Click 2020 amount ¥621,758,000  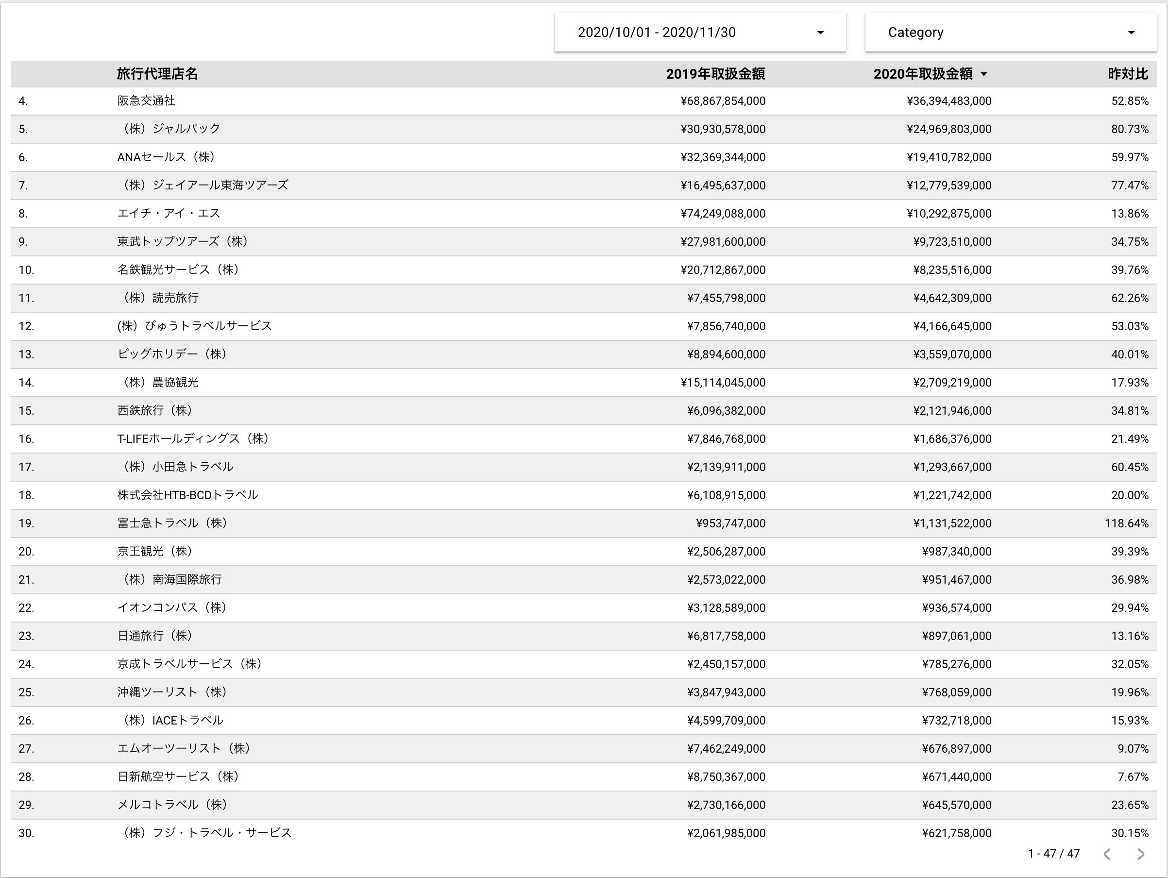[x=956, y=833]
